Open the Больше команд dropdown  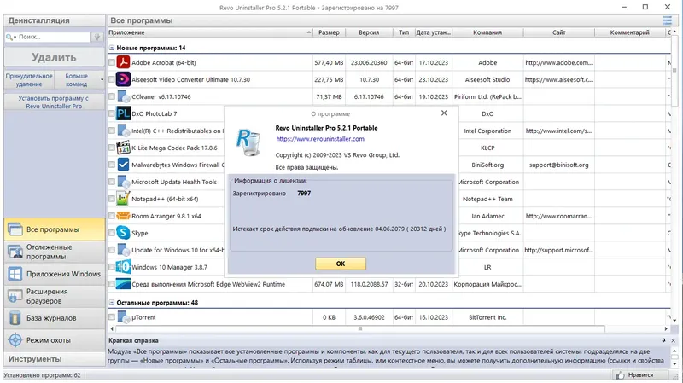(79, 80)
